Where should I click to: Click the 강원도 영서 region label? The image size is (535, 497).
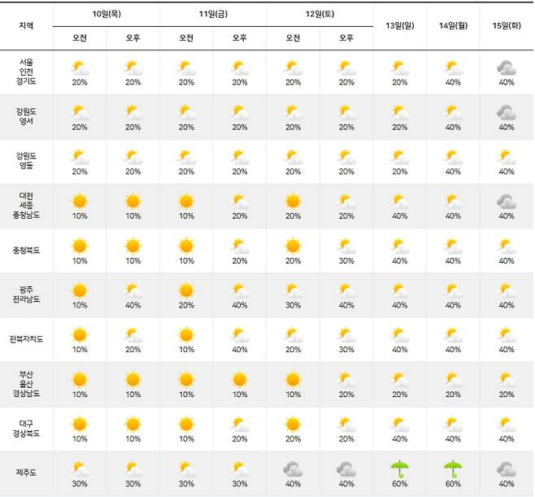point(26,116)
